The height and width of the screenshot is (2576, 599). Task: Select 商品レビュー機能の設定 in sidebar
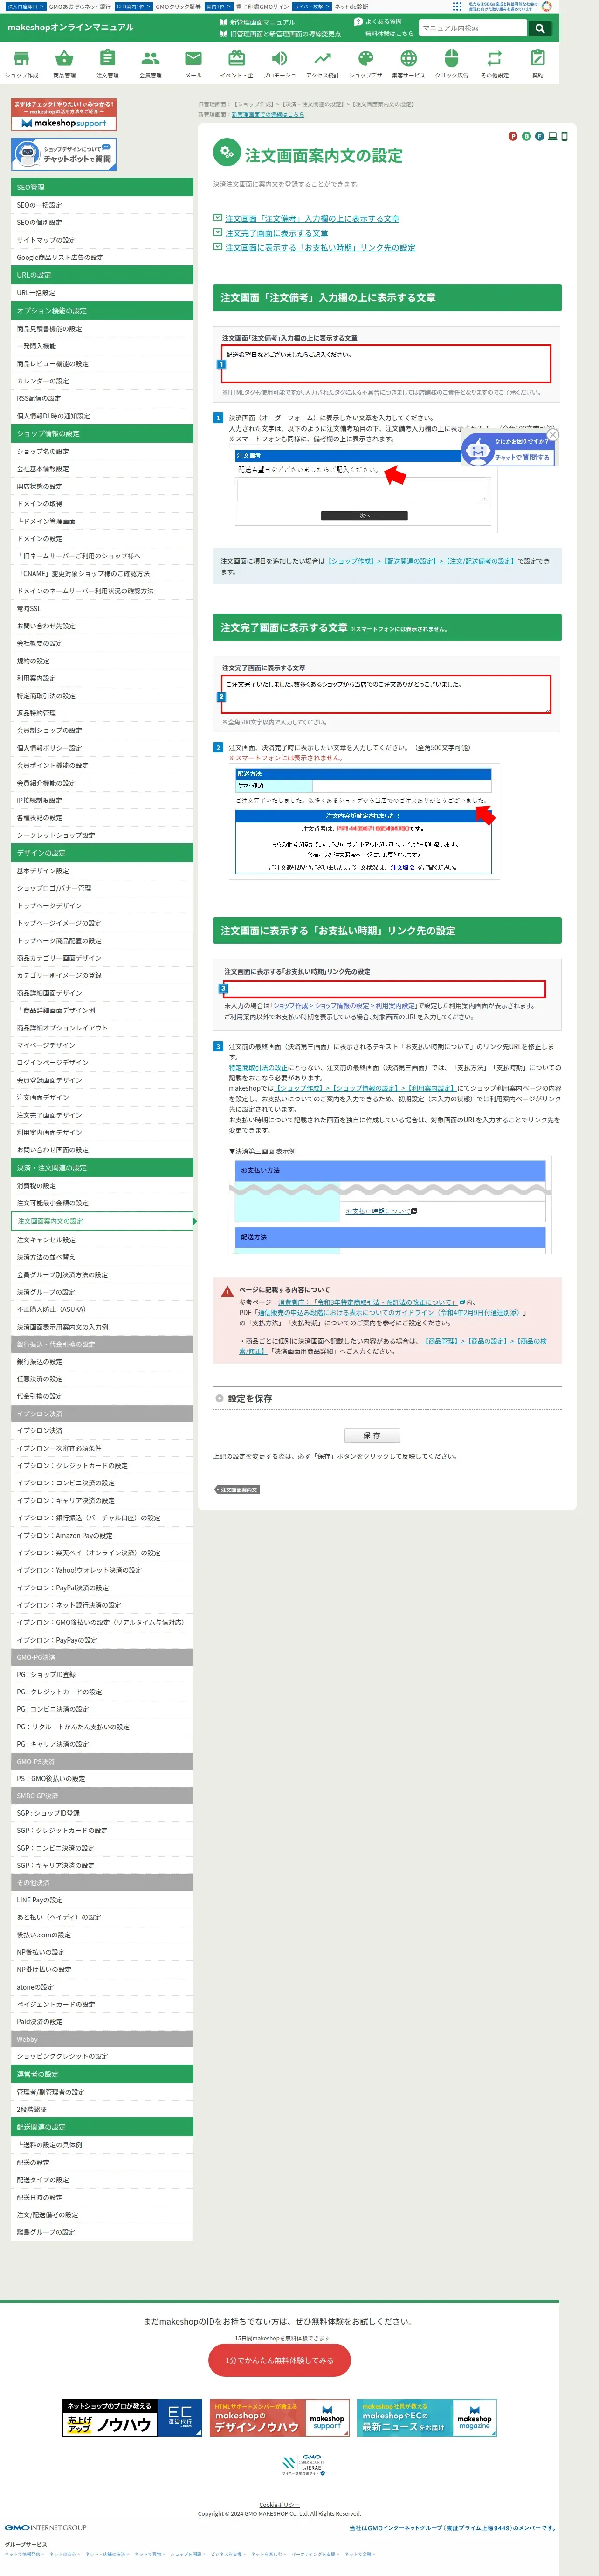pyautogui.click(x=102, y=363)
